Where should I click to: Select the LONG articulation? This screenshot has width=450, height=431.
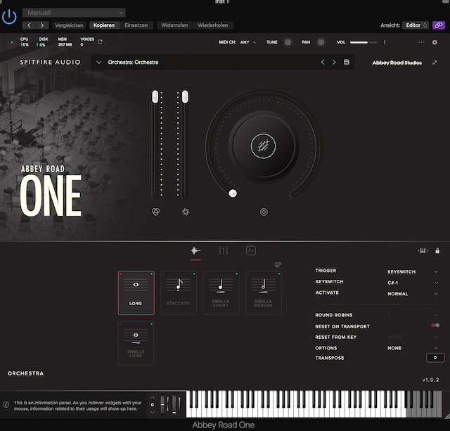(136, 293)
